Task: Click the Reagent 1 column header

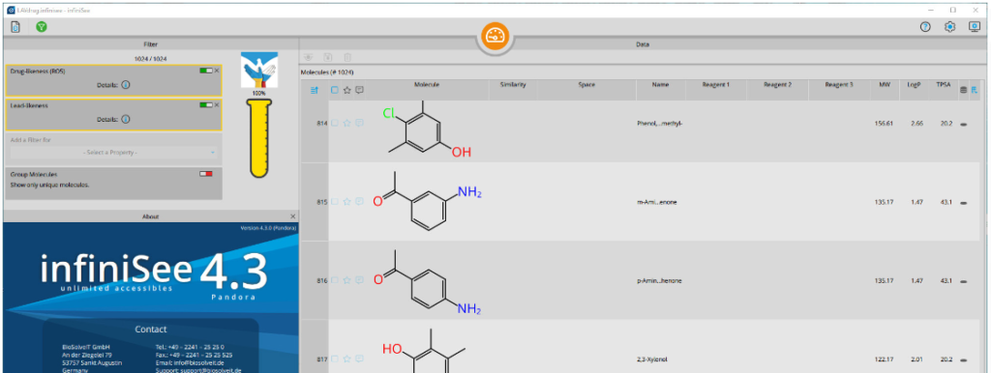Action: [x=715, y=85]
